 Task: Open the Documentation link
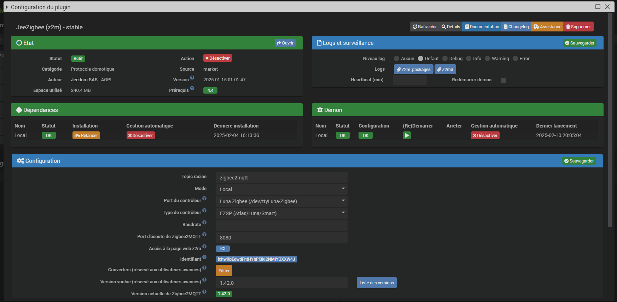tap(482, 27)
